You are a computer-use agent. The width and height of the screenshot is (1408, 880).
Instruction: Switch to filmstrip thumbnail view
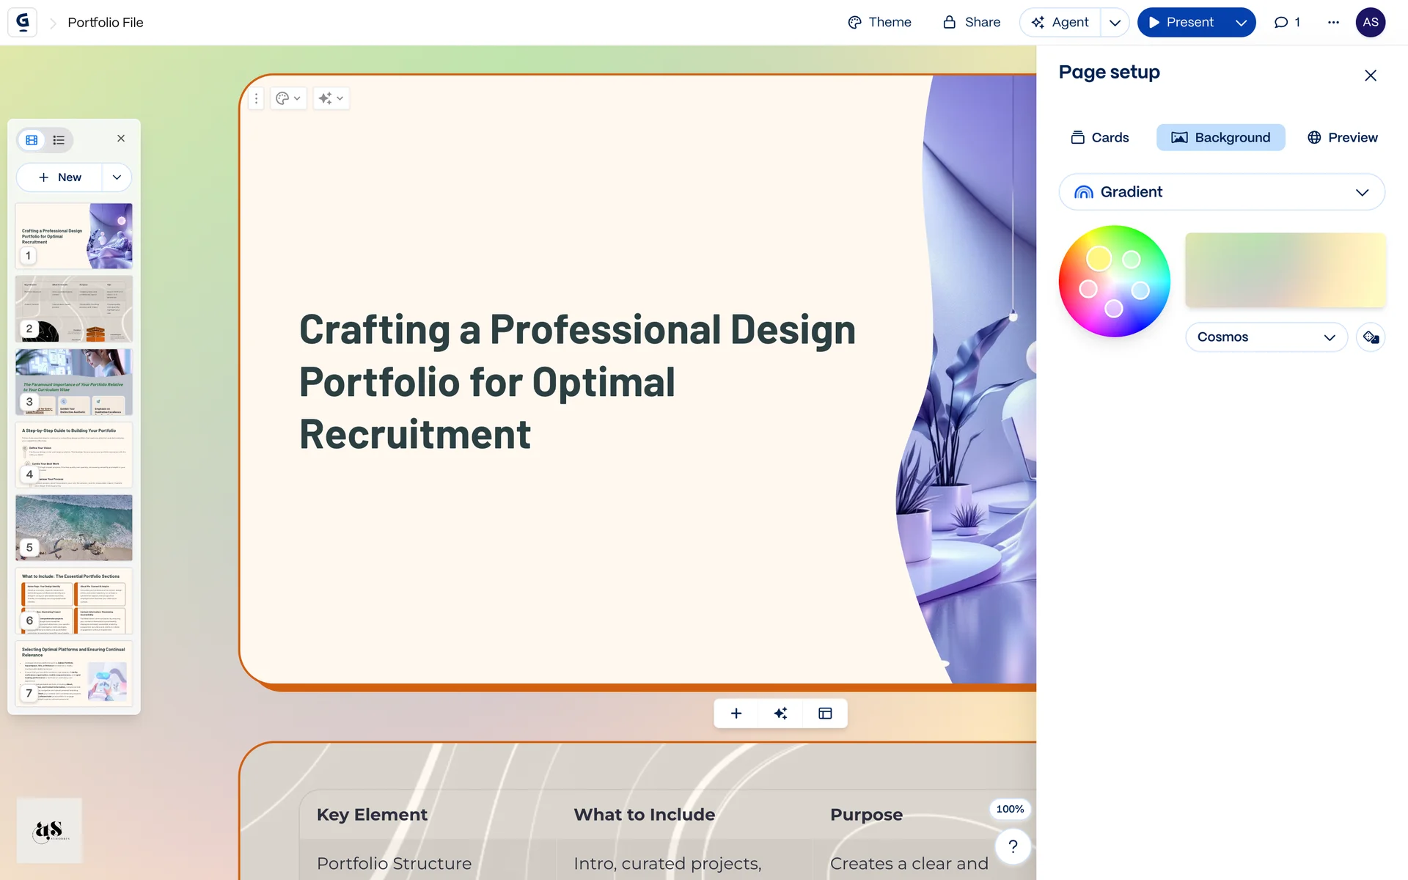click(32, 140)
